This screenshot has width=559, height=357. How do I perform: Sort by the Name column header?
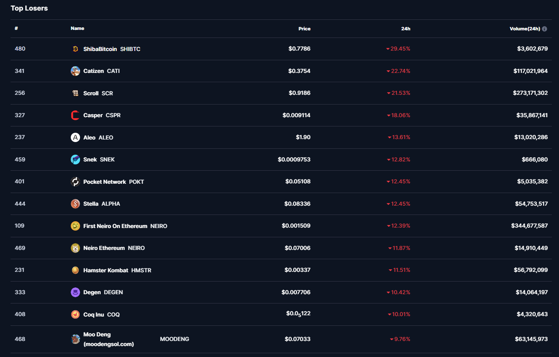pos(78,29)
